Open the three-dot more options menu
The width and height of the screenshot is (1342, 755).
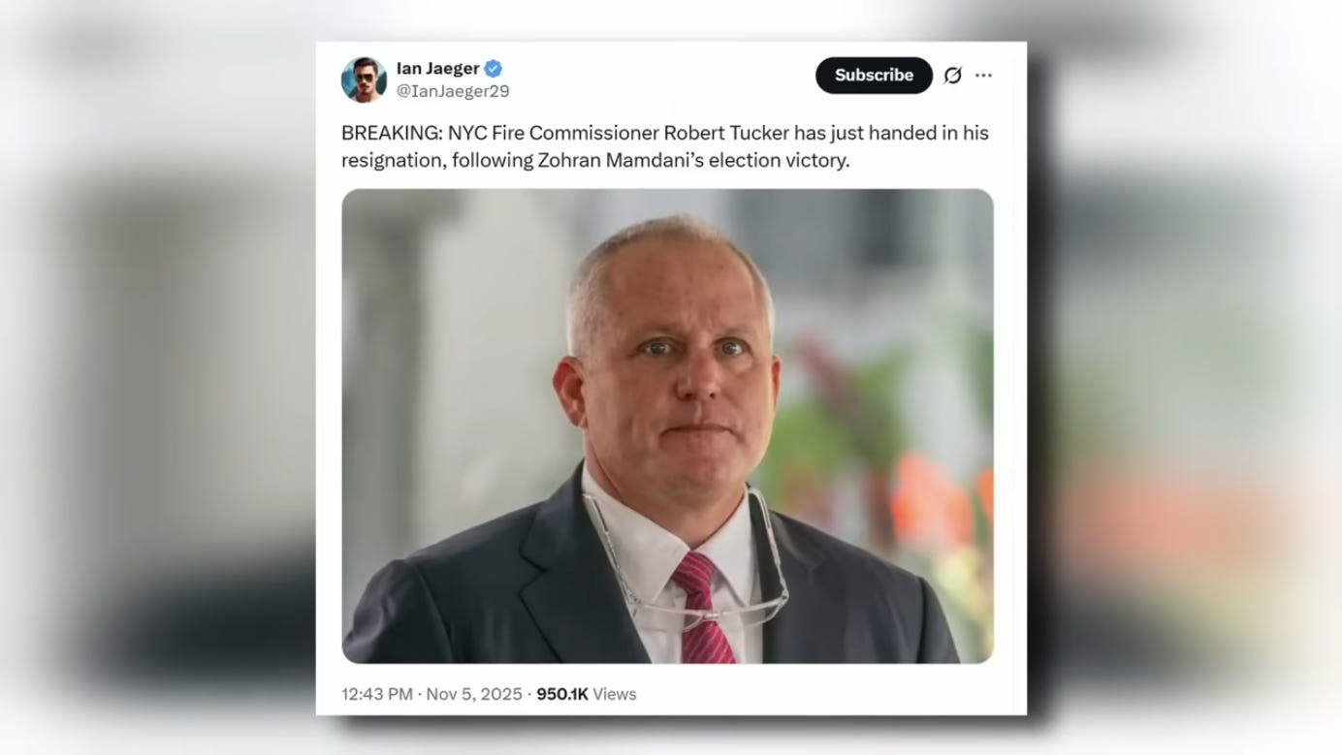coord(983,76)
